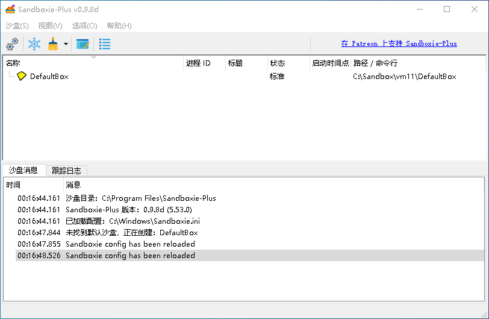Sort by the 名称 column header
The image size is (489, 319).
93,63
